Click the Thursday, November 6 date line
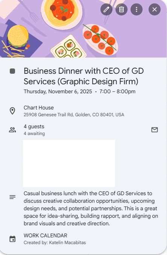The width and height of the screenshot is (167, 255). pos(79,91)
